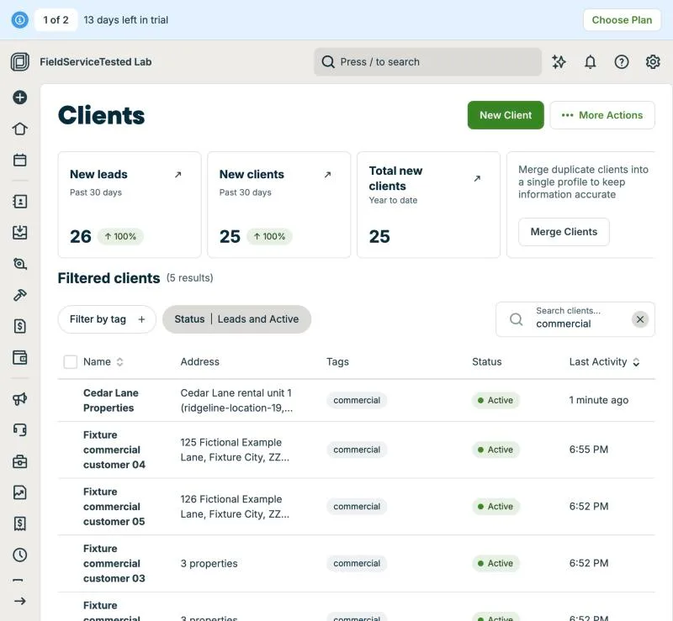The width and height of the screenshot is (673, 621).
Task: Open Total new clients card arrow
Action: (x=477, y=178)
